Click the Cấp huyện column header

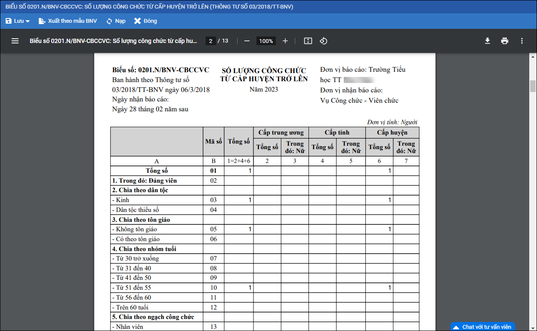click(392, 132)
